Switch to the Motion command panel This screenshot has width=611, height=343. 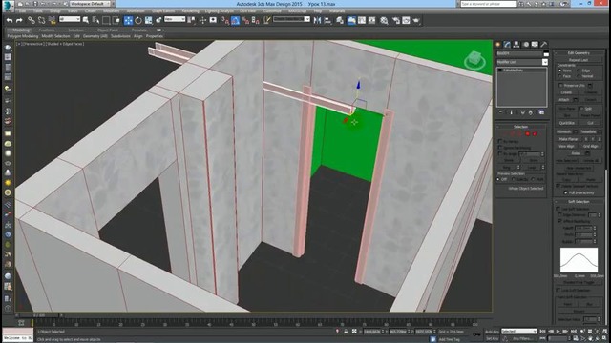pos(526,45)
